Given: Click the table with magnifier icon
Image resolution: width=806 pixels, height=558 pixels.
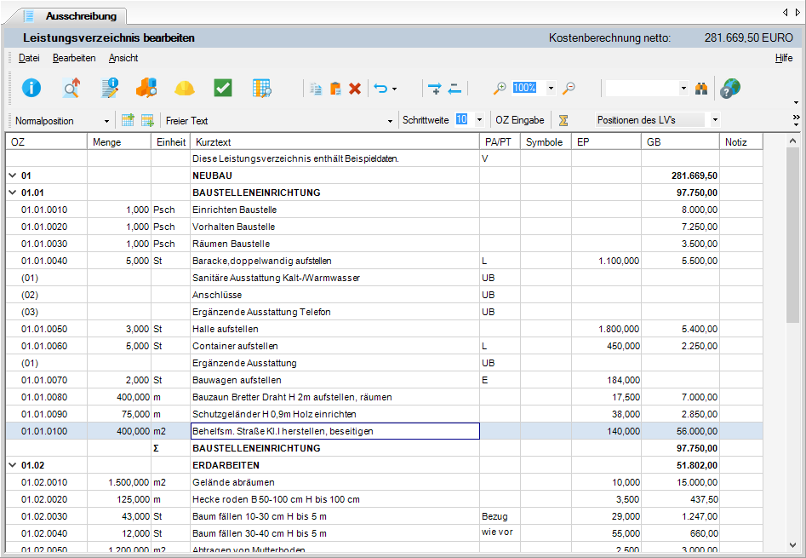Looking at the screenshot, I should [x=261, y=88].
